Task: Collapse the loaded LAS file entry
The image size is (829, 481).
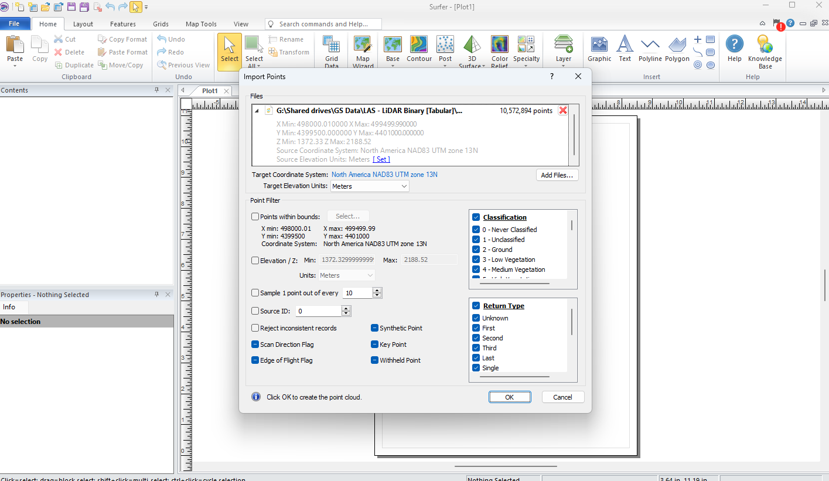Action: 256,110
